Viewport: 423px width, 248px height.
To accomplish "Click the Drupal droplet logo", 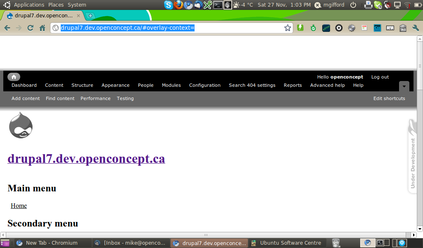I will 21,126.
